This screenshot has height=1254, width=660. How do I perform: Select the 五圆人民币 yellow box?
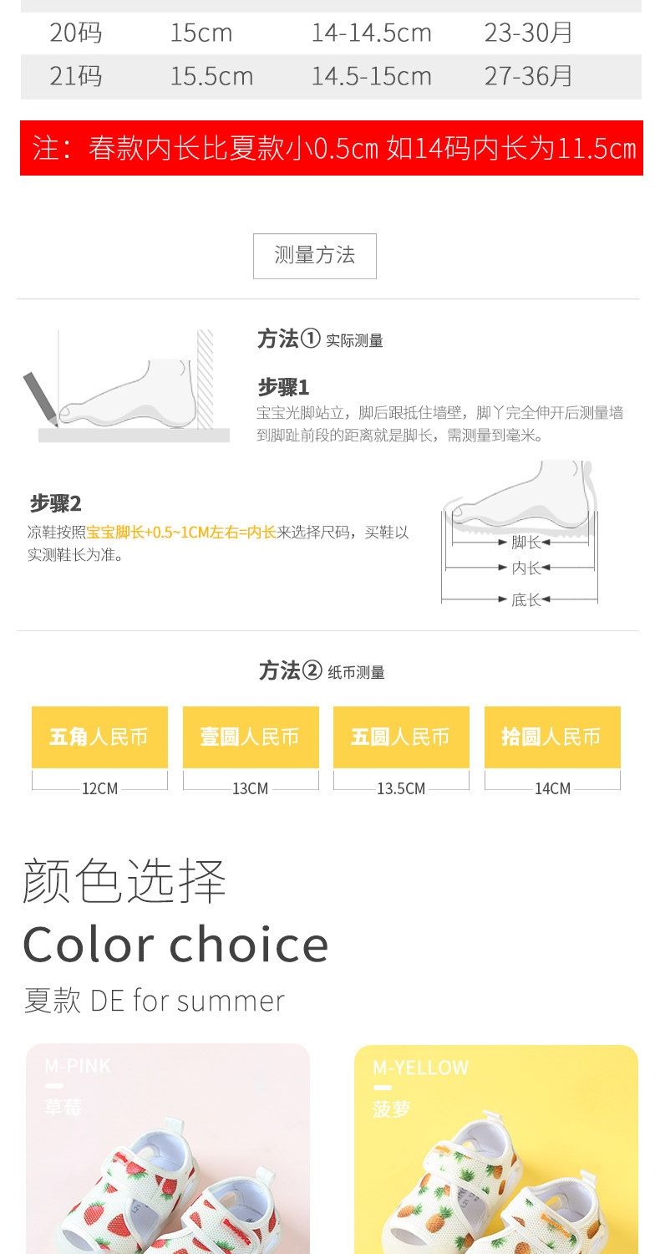[401, 737]
